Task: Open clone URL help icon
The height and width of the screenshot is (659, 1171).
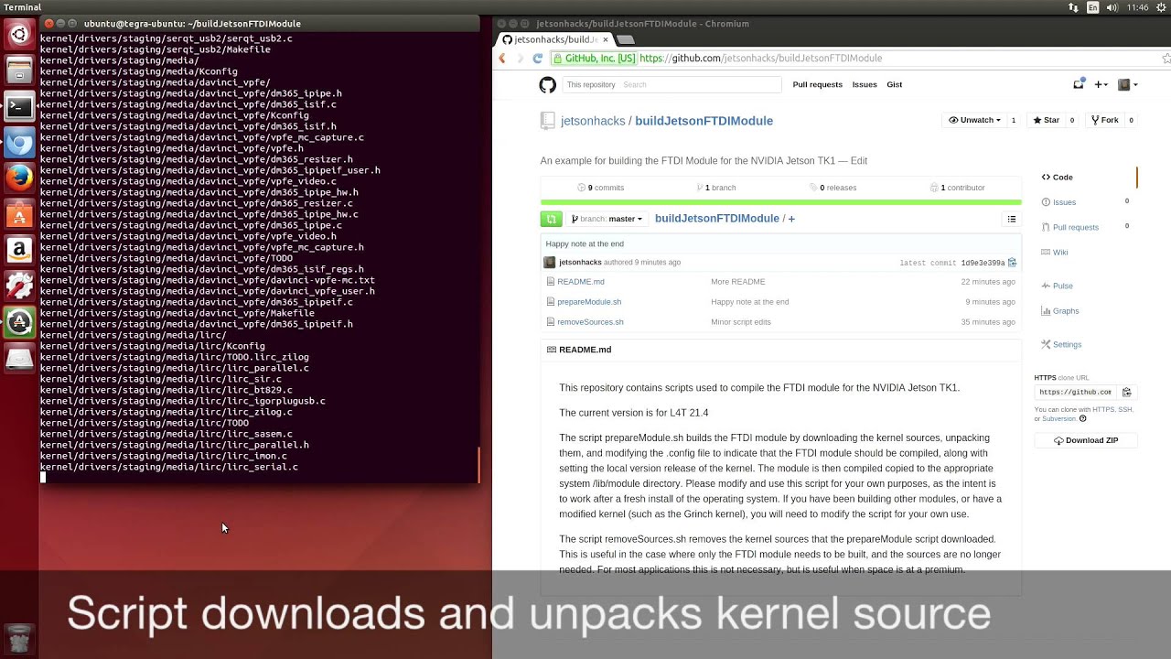Action: [x=1082, y=418]
